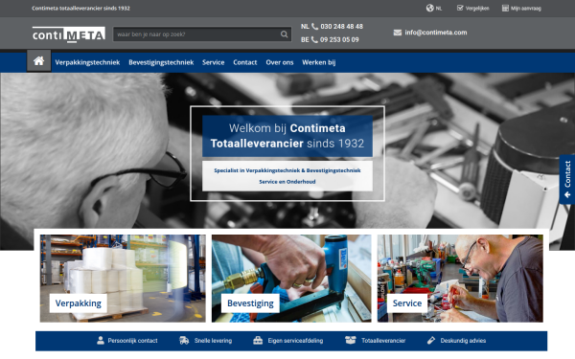Screen dimensions: 575x359
Task: Click the Totaalleverancier text in the blue bar
Action: [x=383, y=341]
